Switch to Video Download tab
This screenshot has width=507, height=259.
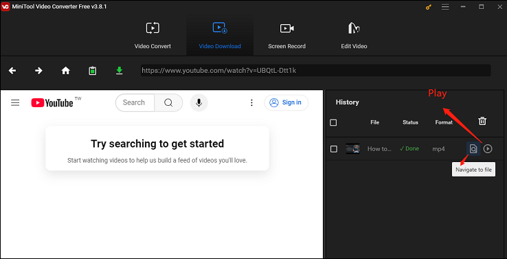220,36
